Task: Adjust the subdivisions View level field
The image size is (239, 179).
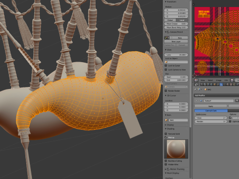Action: 211,118
